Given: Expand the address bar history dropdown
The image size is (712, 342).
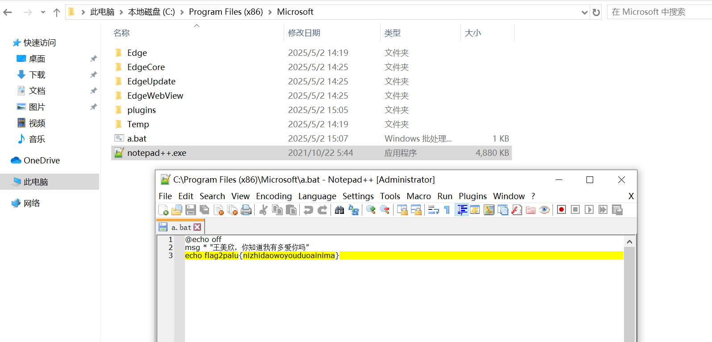Looking at the screenshot, I should click(x=584, y=12).
